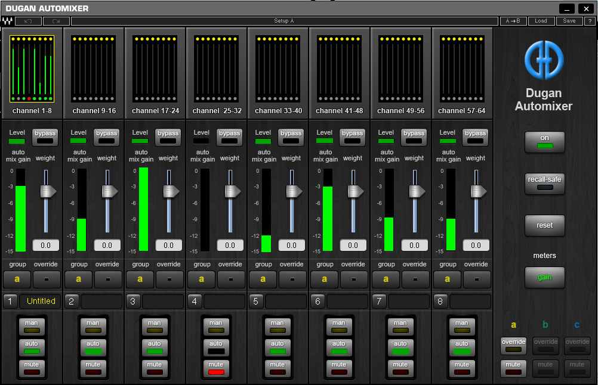Viewport: 598px width, 385px height.
Task: Open channel 7 group selector 'a'
Action: 386,279
